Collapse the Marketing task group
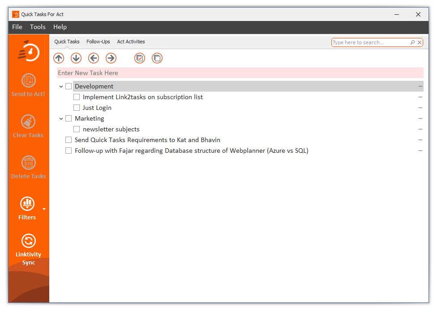Image resolution: width=437 pixels, height=310 pixels. 61,119
